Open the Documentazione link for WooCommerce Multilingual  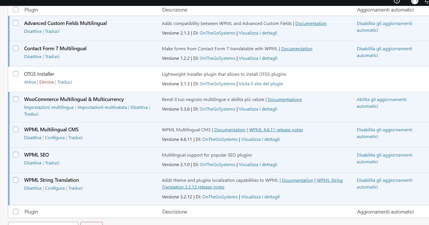pos(285,100)
